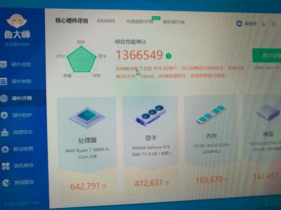This screenshot has height=210, width=281.
Task: Click the hard disk illustration
Action: click(x=268, y=113)
